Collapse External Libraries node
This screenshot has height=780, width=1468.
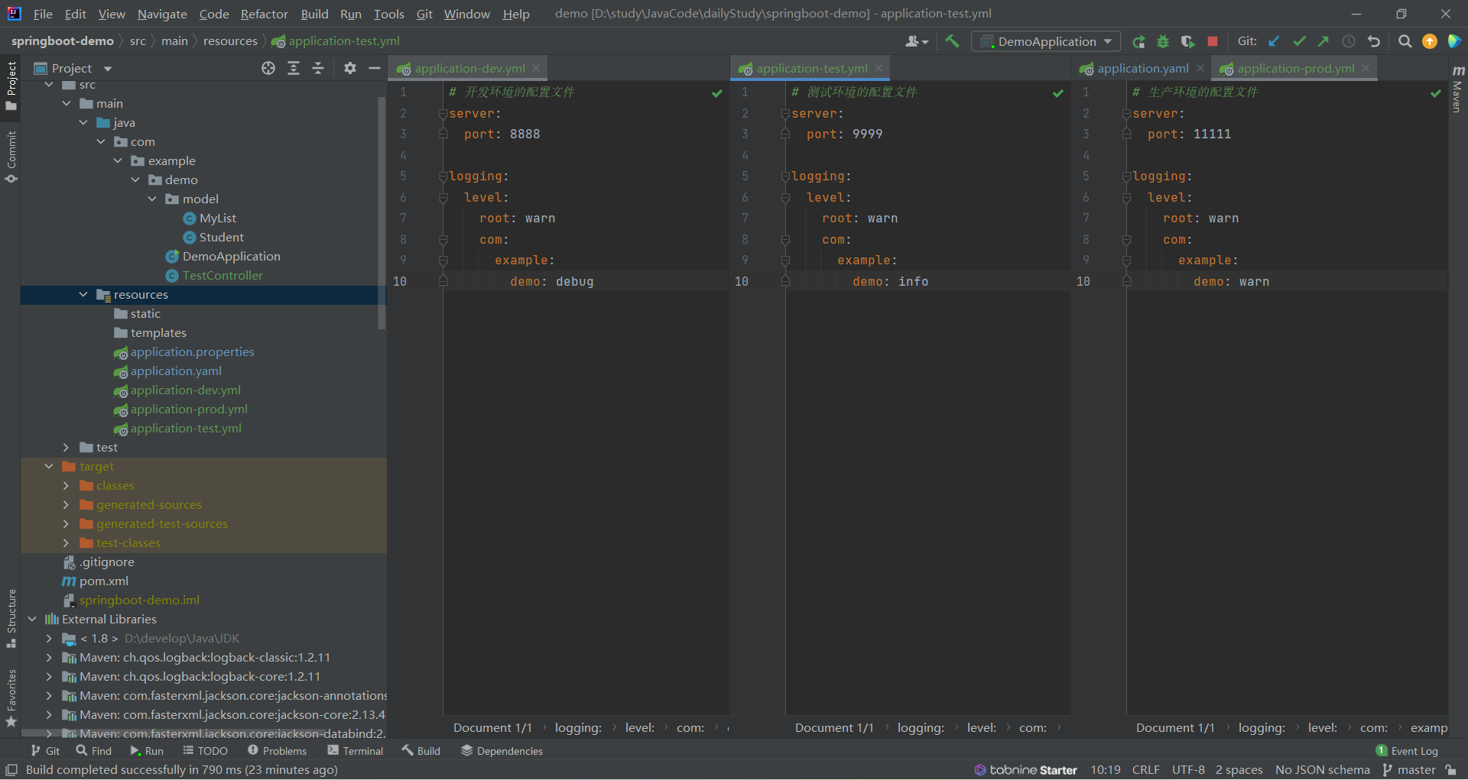pos(32,619)
